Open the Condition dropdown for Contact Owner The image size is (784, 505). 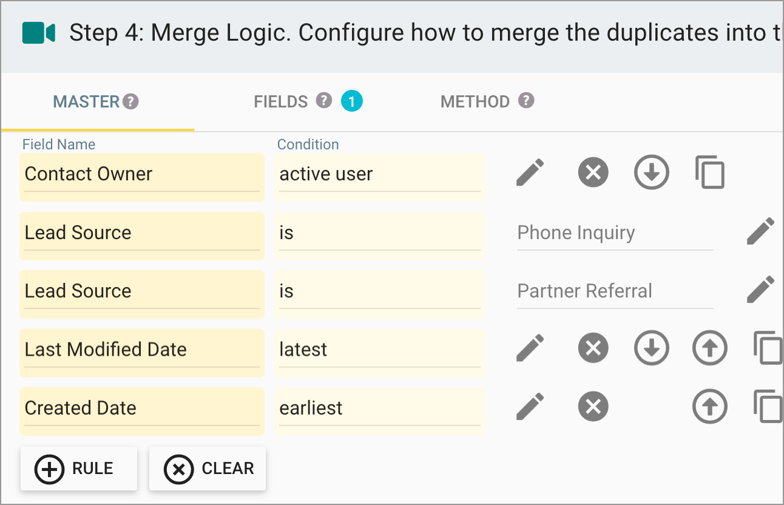point(380,174)
